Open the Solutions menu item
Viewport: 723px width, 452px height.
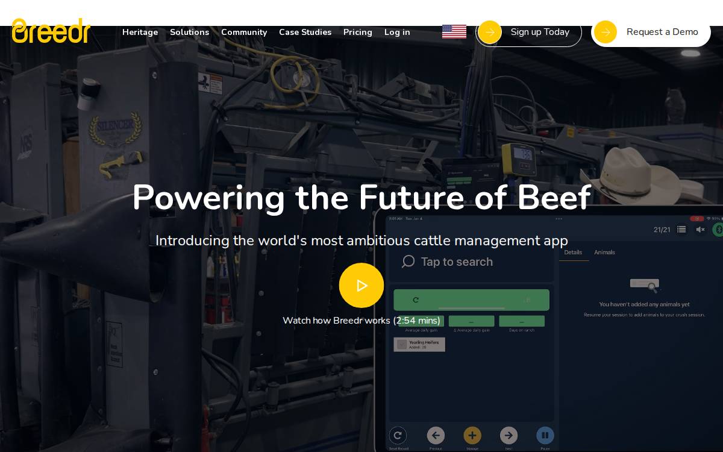pyautogui.click(x=189, y=33)
